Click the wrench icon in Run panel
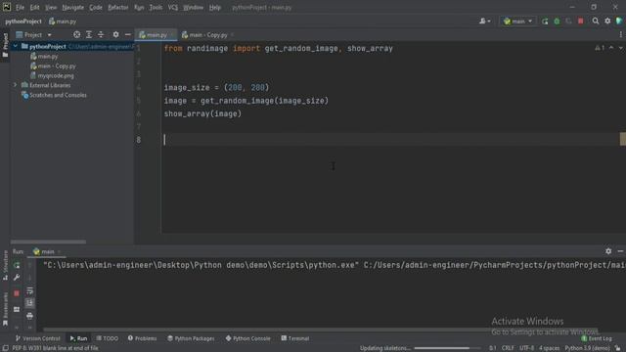 17,278
